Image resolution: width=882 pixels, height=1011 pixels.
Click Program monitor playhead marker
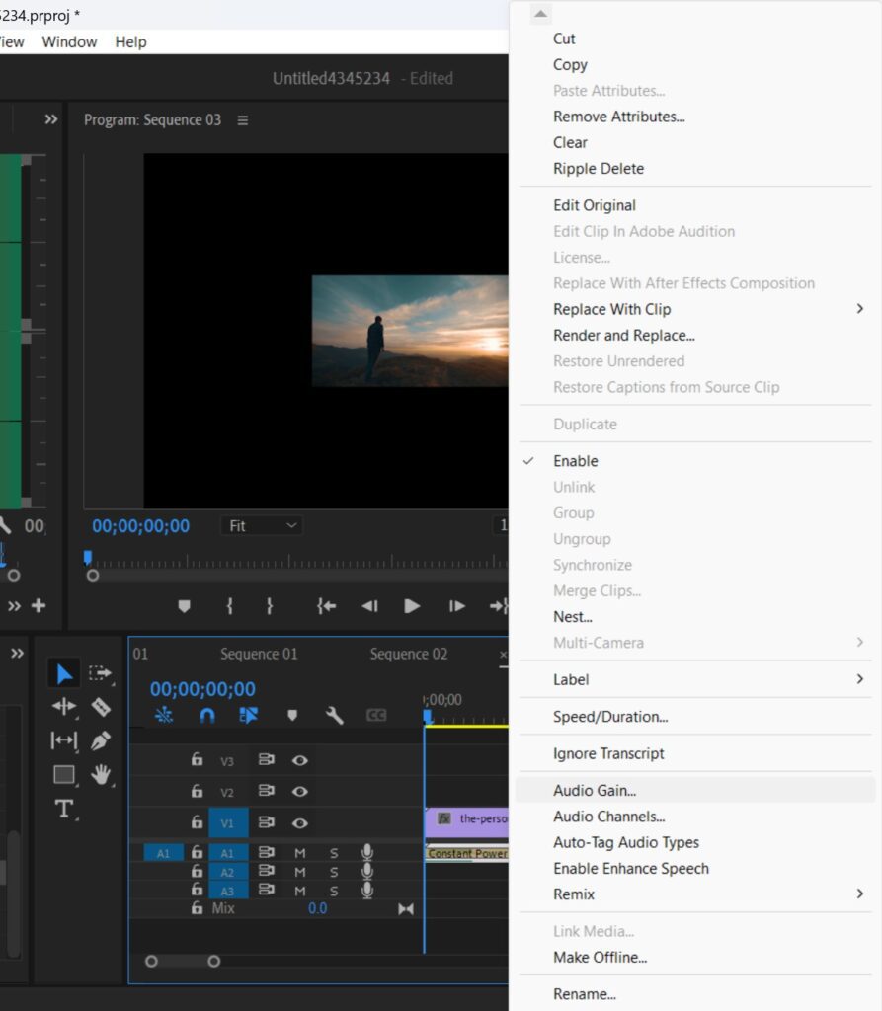click(x=88, y=557)
